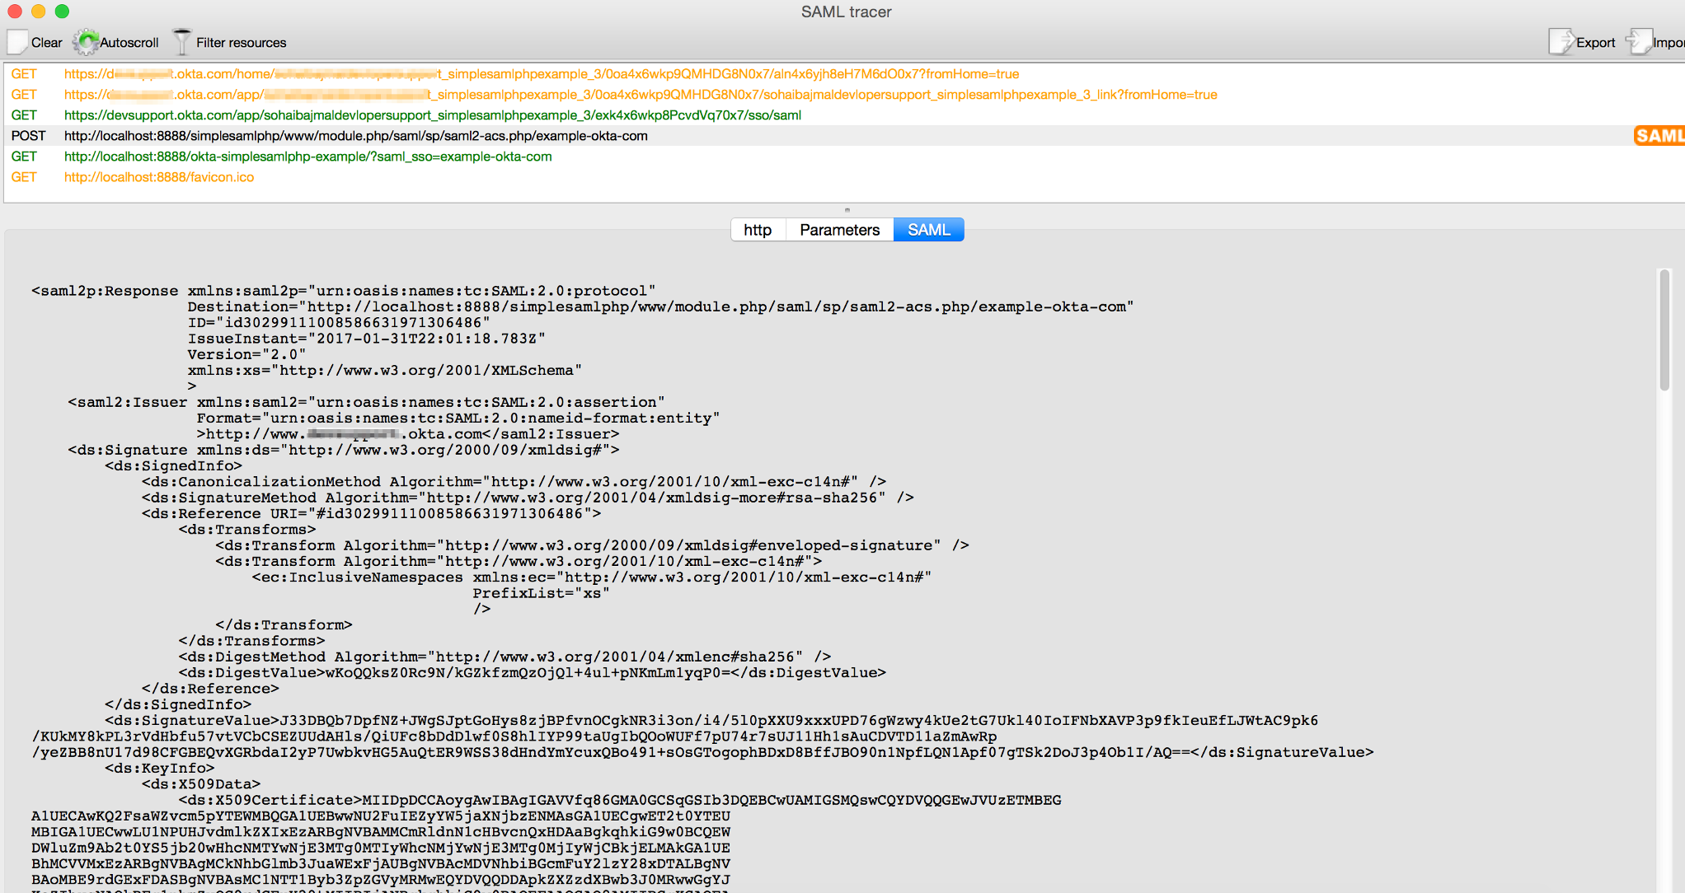Select the favicon.ico GET request row

(158, 176)
